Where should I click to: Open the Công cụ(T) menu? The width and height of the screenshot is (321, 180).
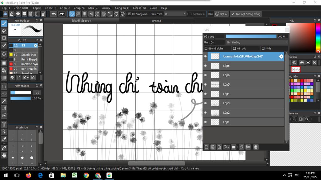[122, 8]
